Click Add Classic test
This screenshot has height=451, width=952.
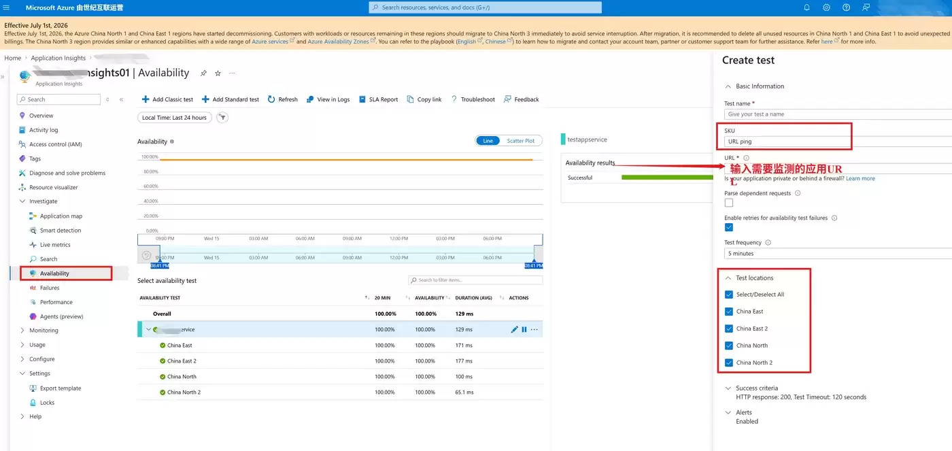pos(167,99)
